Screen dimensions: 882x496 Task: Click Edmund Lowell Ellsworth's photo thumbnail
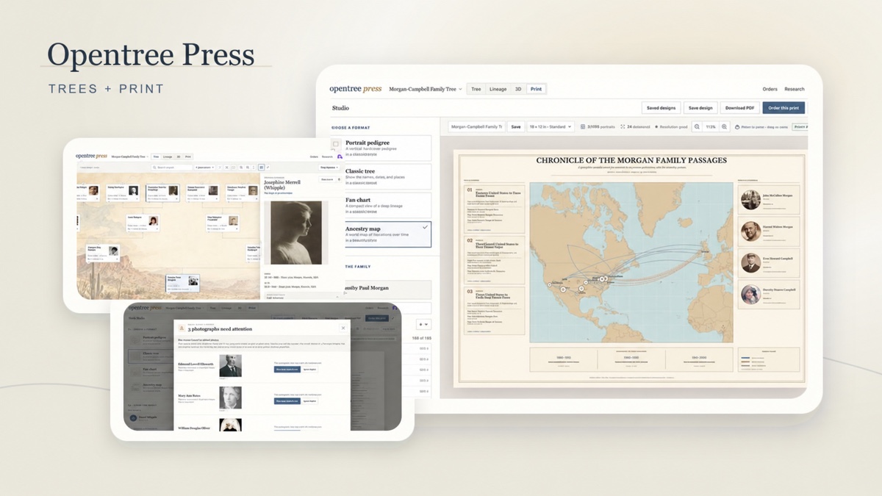tap(231, 366)
